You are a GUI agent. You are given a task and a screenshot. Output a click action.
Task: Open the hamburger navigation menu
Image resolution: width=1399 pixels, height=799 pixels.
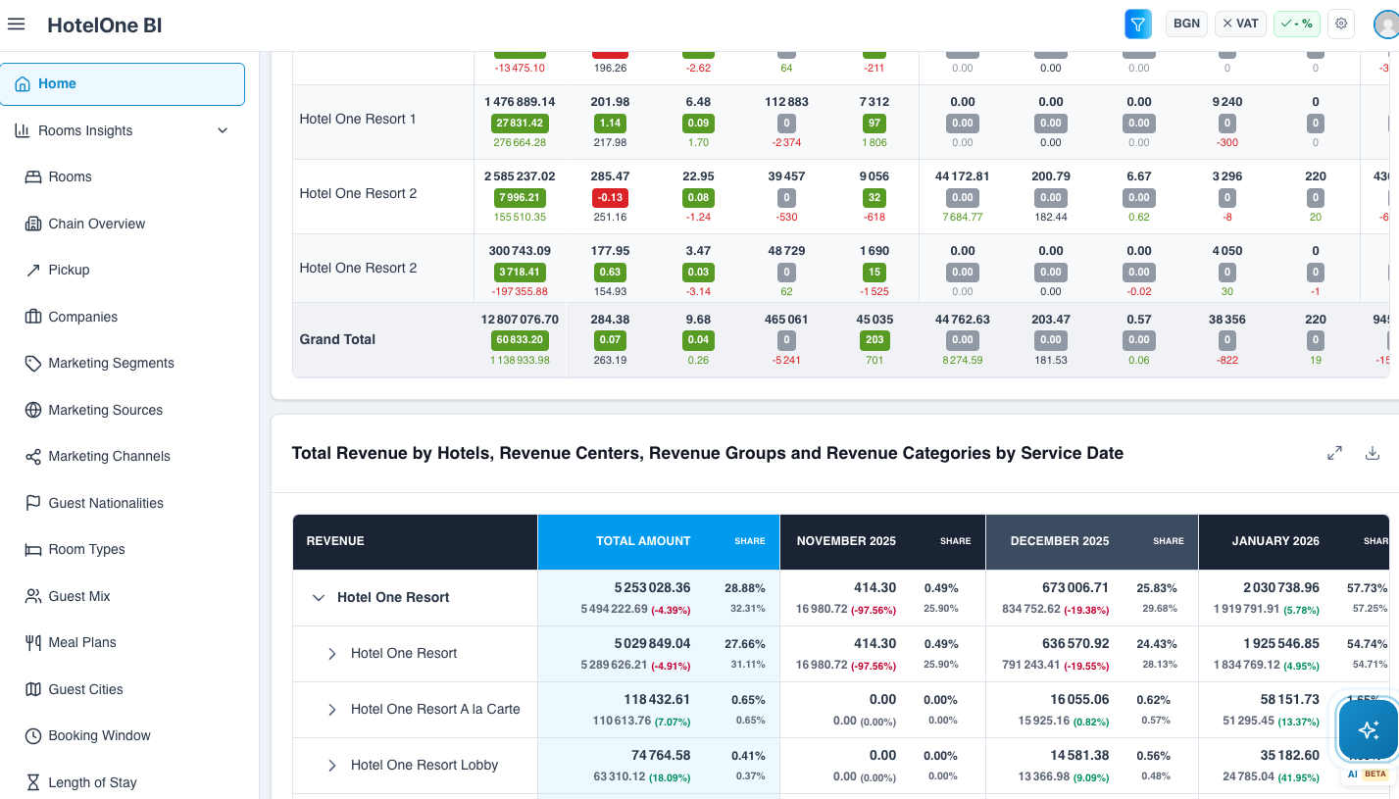pos(16,25)
